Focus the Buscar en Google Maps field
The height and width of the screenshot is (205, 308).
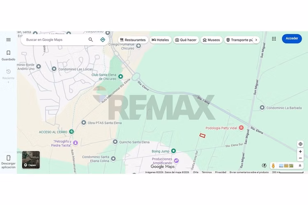(56, 40)
